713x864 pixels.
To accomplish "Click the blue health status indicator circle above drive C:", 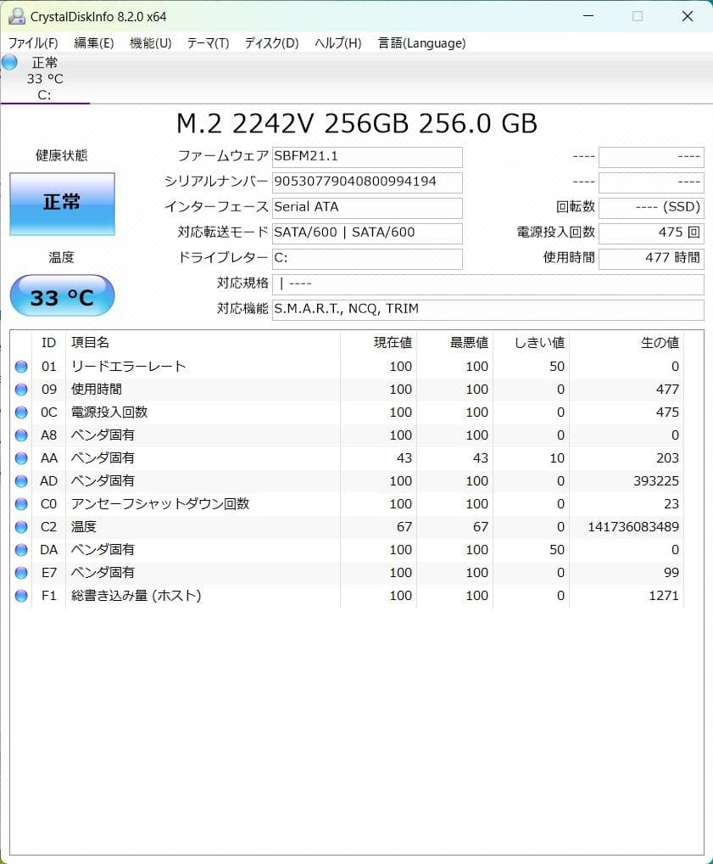I will [8, 61].
